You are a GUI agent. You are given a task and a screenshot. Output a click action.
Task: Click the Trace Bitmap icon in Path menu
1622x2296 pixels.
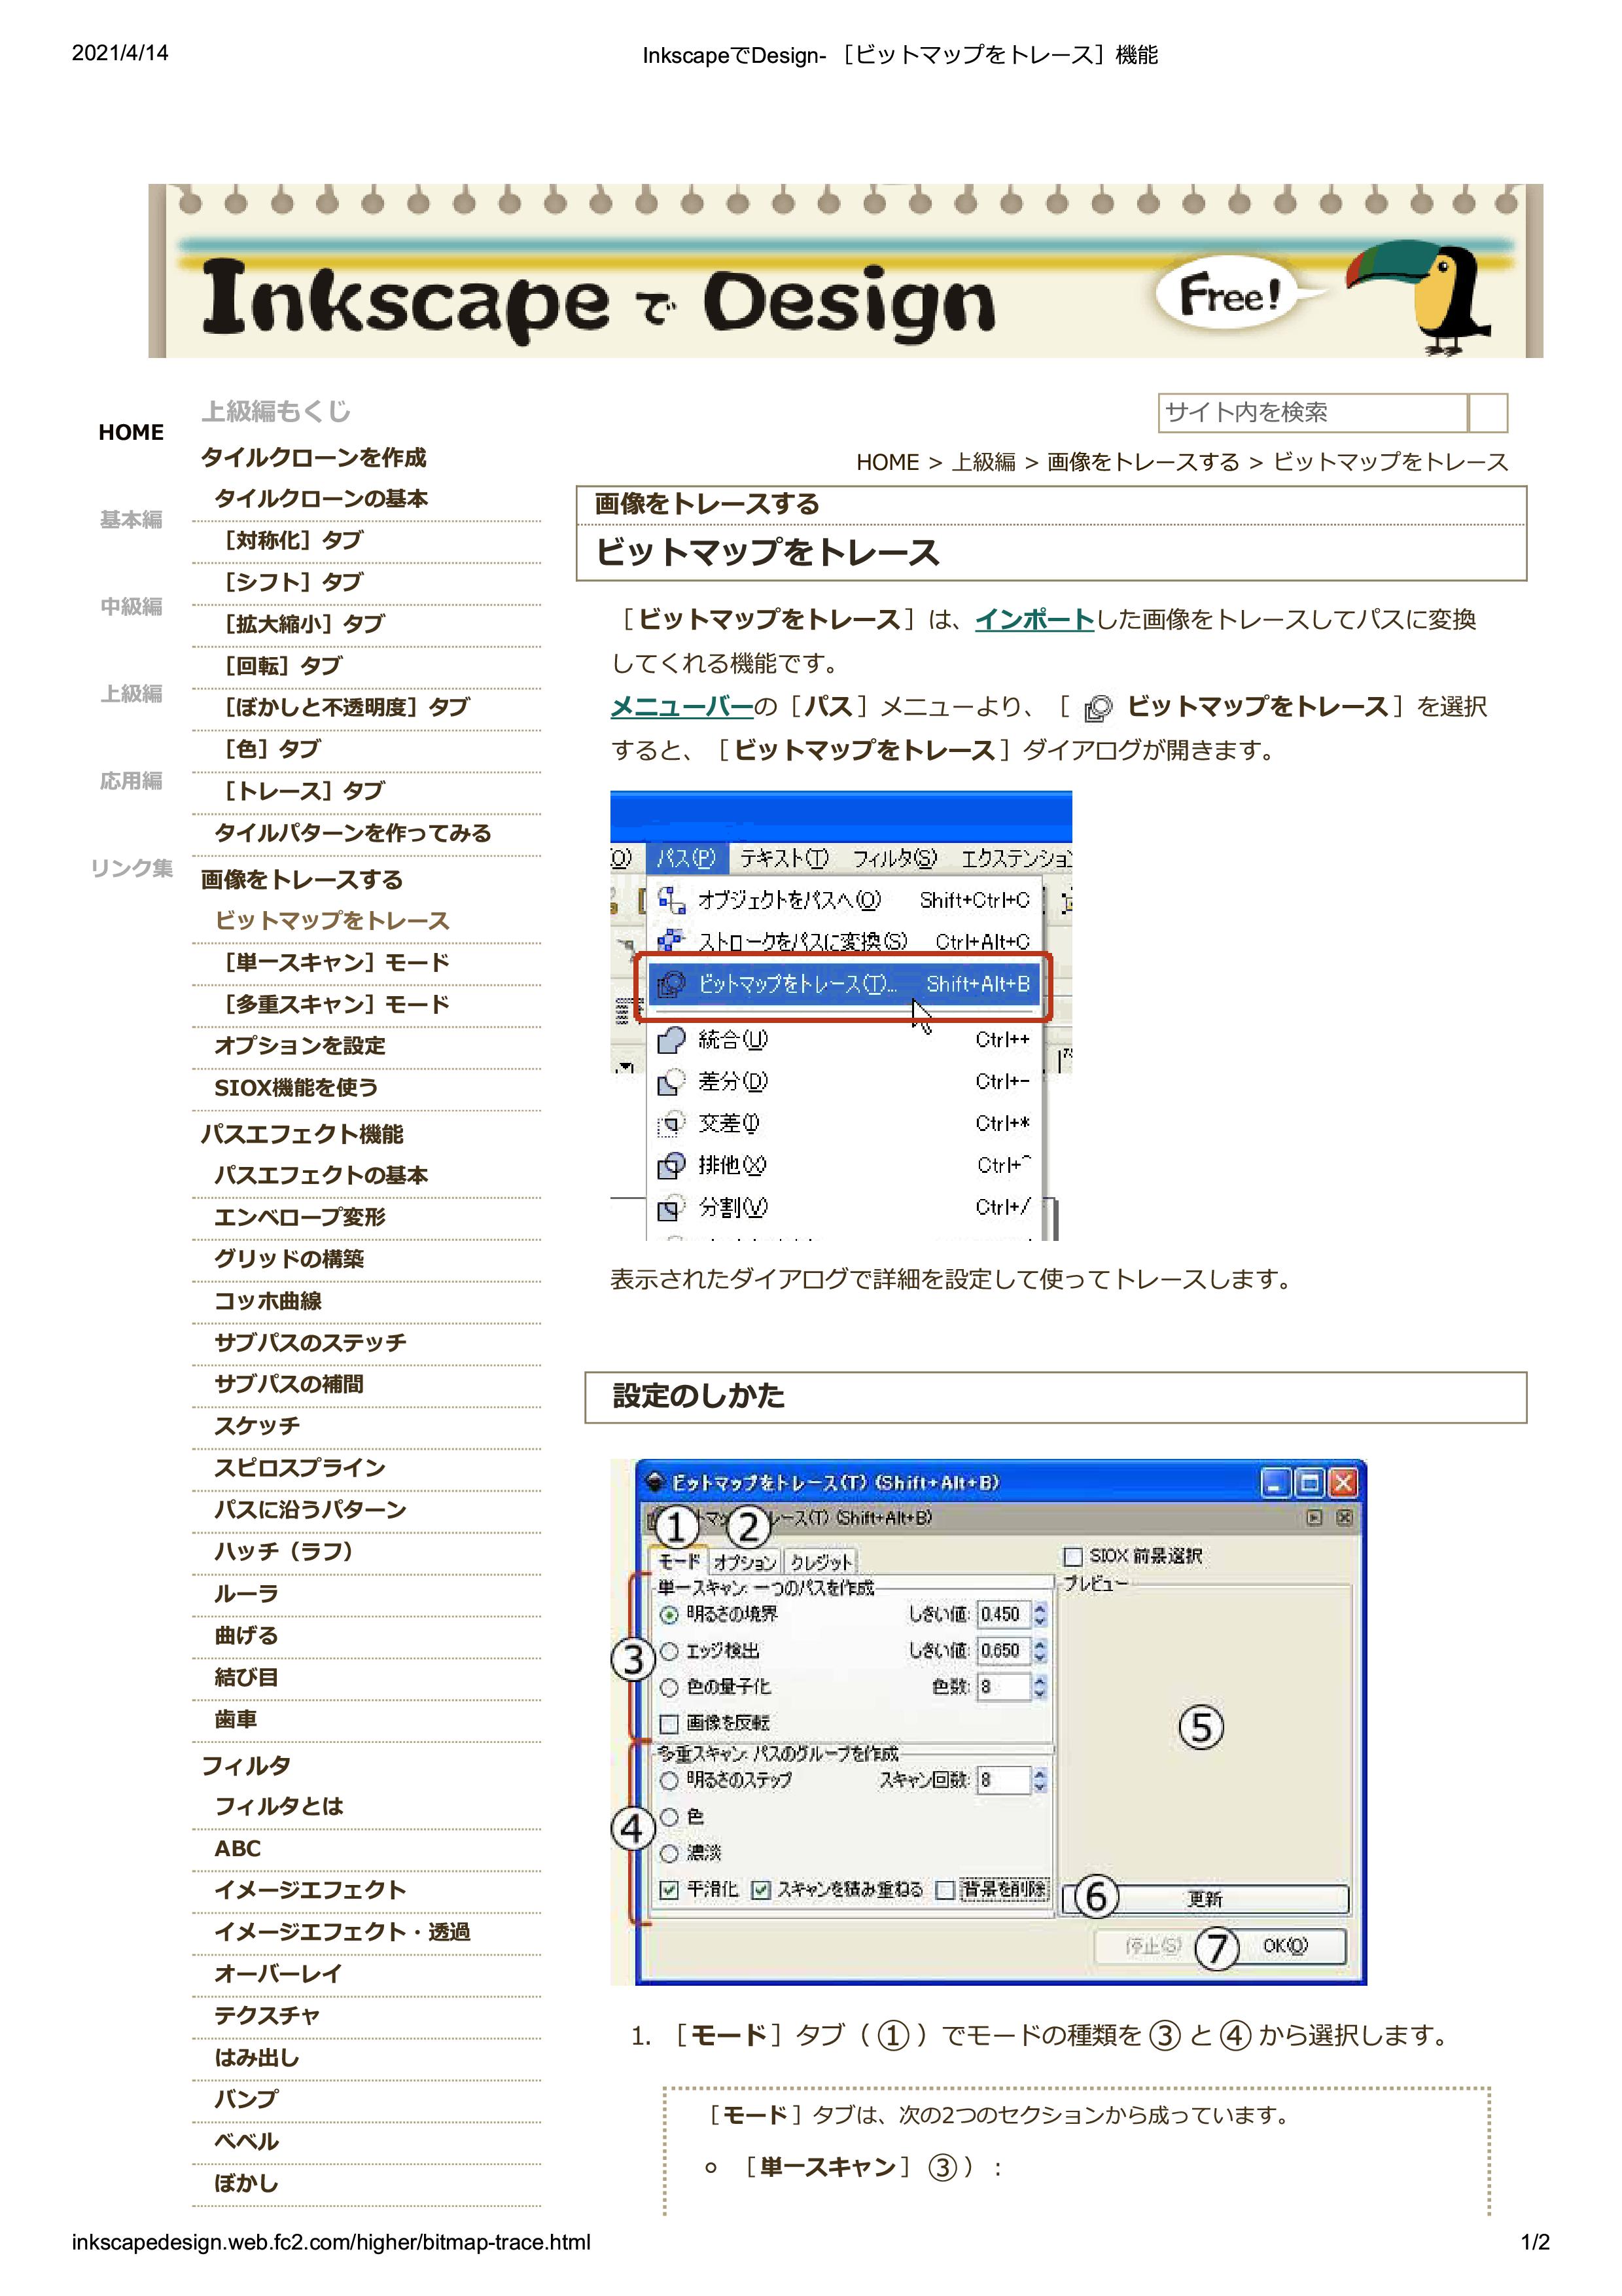[x=671, y=984]
